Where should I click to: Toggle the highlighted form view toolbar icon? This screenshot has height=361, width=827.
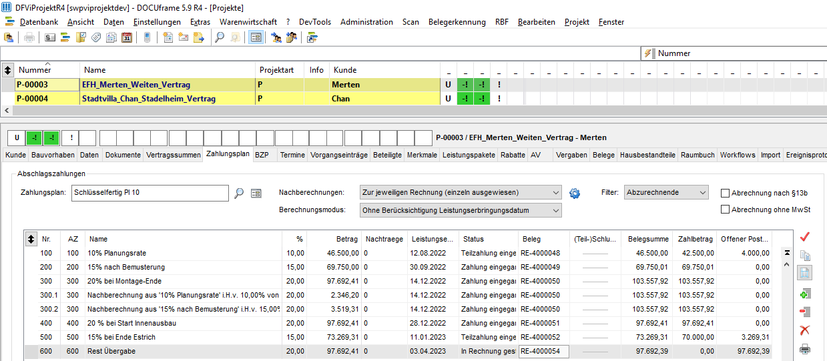(x=256, y=37)
